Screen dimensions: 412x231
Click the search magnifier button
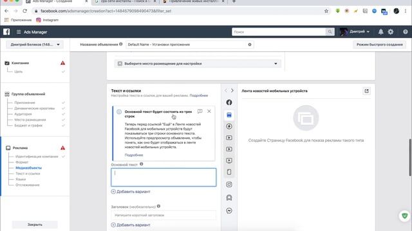[330, 32]
